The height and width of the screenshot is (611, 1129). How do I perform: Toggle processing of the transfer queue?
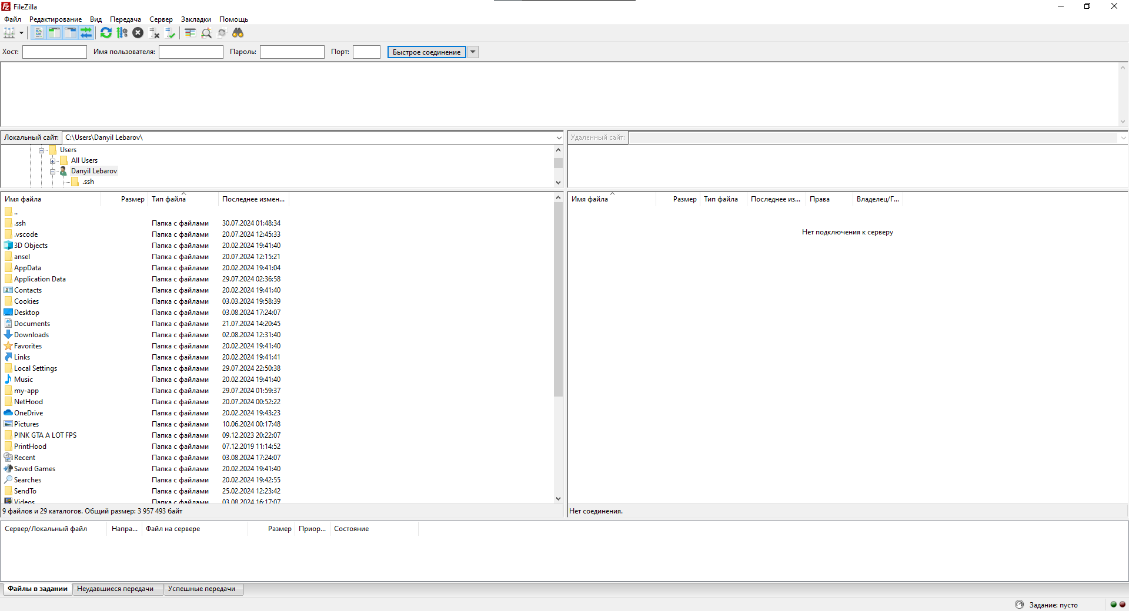coord(122,33)
